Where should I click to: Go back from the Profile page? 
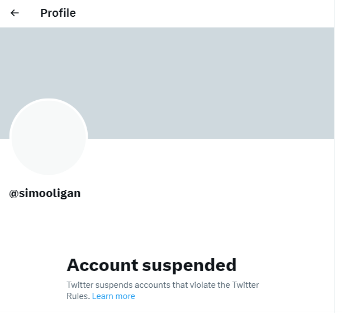pos(15,13)
